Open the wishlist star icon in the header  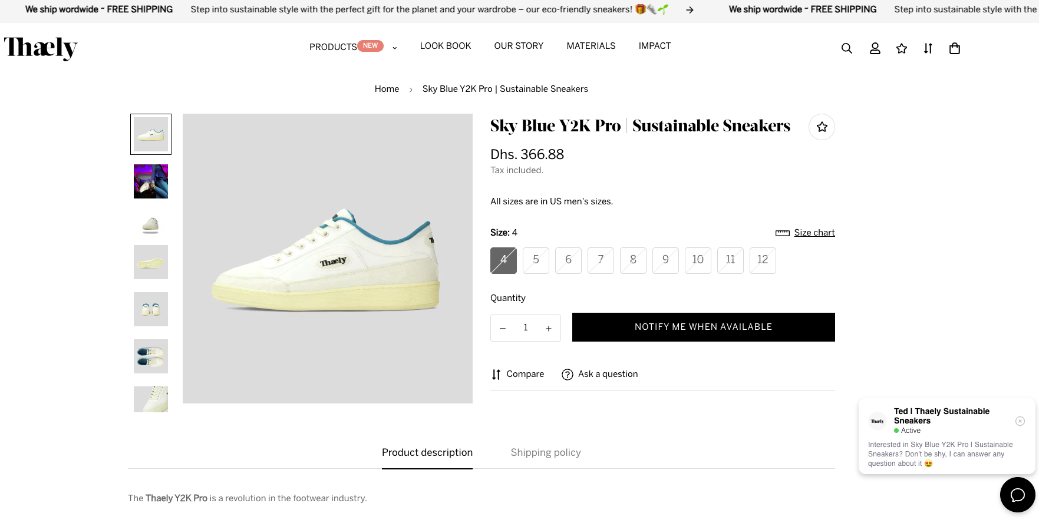(902, 48)
